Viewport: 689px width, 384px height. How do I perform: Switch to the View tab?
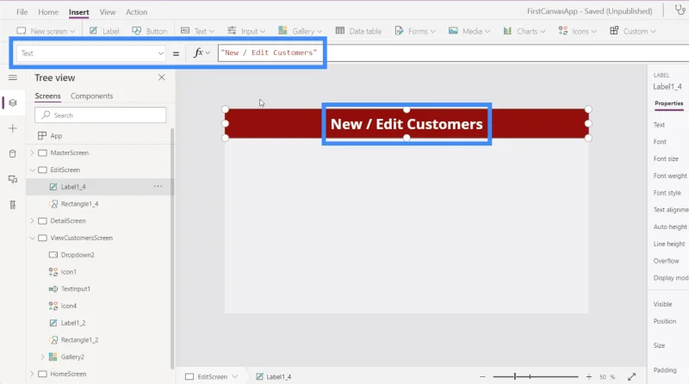click(x=107, y=12)
